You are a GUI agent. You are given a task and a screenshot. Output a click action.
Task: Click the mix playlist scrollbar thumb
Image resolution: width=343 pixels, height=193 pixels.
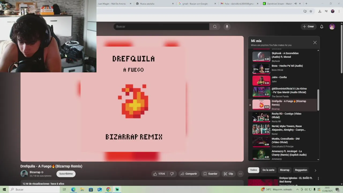click(x=318, y=100)
